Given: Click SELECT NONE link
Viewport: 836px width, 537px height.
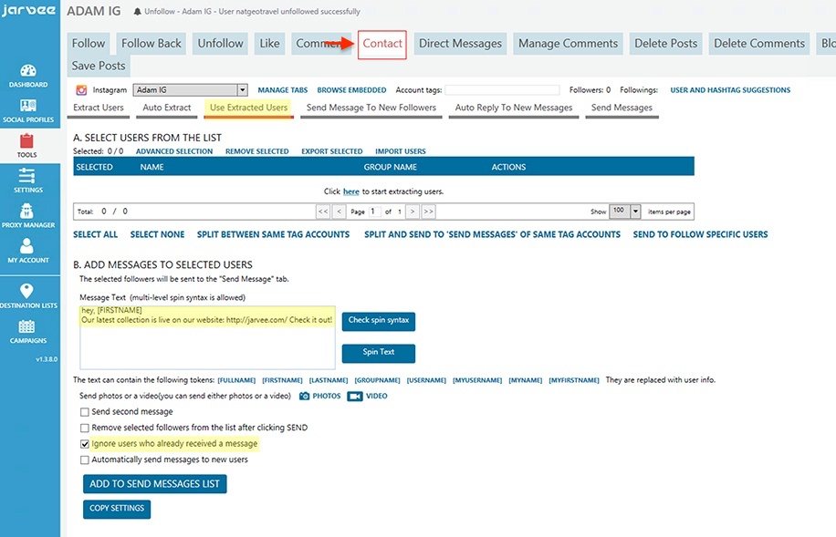Looking at the screenshot, I should pyautogui.click(x=157, y=234).
